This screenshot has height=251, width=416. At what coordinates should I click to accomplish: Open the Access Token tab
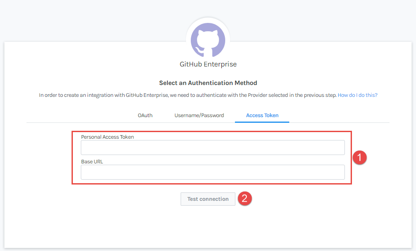[262, 115]
